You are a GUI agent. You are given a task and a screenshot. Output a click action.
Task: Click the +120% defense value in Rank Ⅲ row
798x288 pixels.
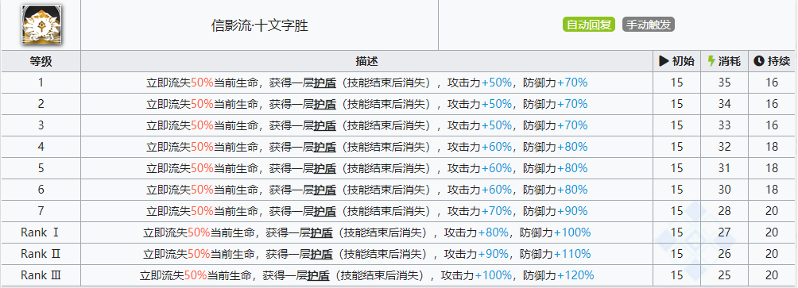pyautogui.click(x=575, y=275)
